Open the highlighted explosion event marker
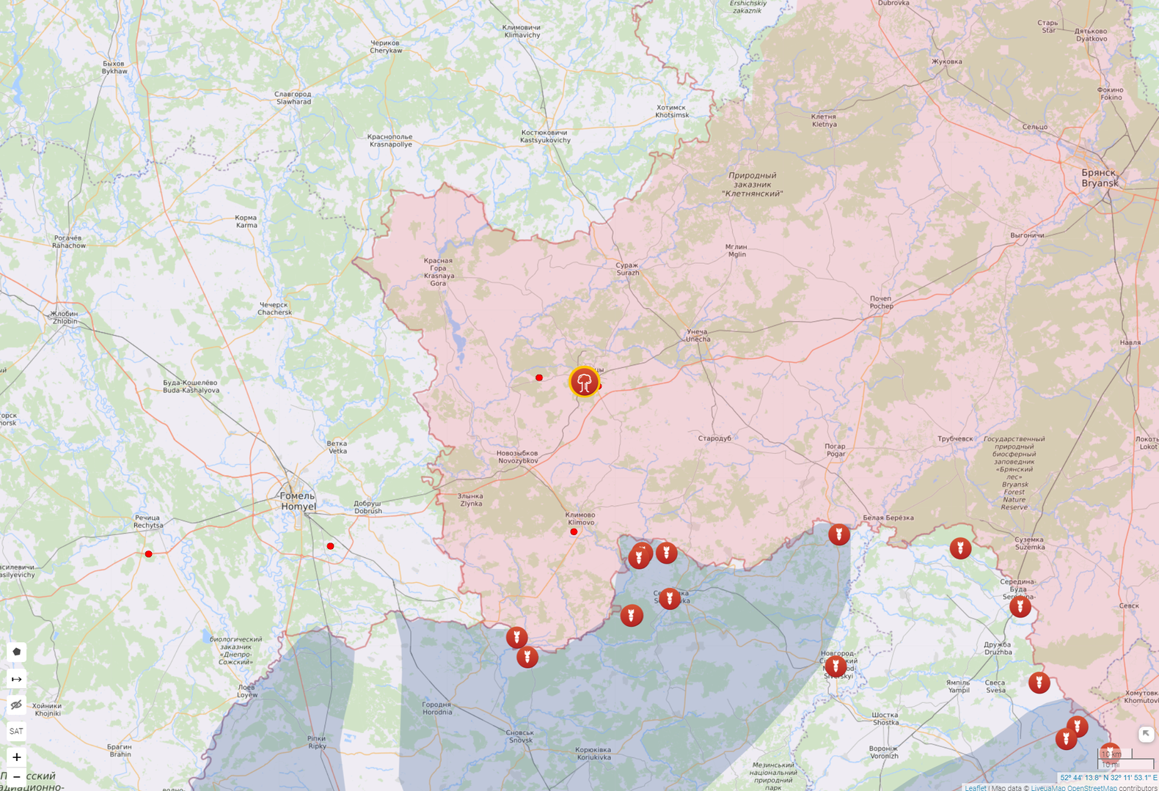Viewport: 1159px width, 791px height. 584,382
